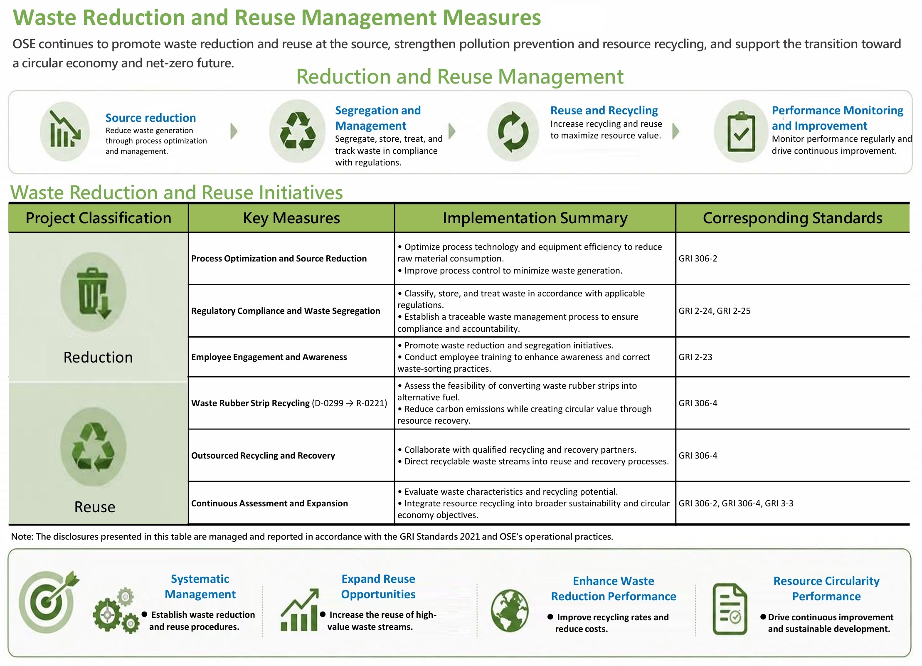Click the Source reduction heading
Viewport: 922px width, 666px height.
[x=150, y=118]
